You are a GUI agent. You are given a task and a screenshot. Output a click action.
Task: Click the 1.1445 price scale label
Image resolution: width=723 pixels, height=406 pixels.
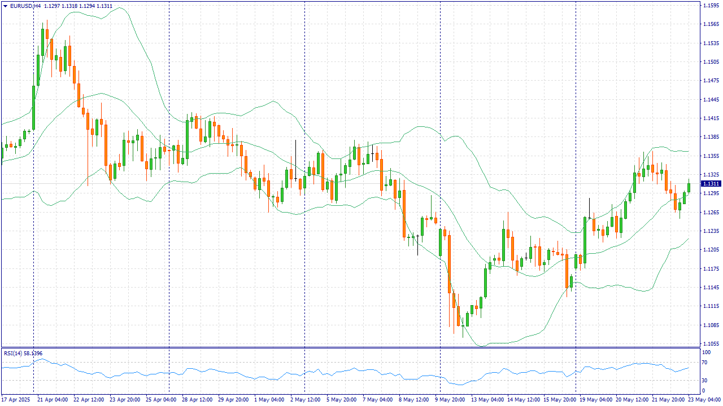[711, 100]
